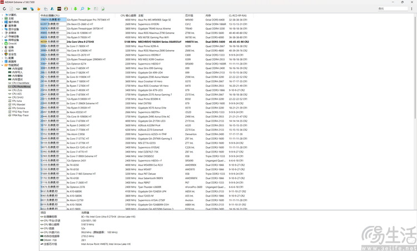Image resolution: width=417 pixels, height=251 pixels.
Task: Select 软件 in the sidebar tree
Action: pos(11,51)
